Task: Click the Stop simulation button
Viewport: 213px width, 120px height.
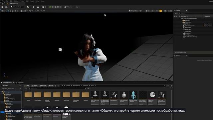Action: coord(56,7)
